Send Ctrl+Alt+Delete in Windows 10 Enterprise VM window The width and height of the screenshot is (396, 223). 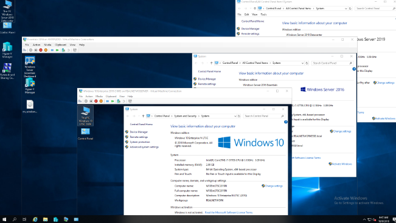pyautogui.click(x=80, y=101)
